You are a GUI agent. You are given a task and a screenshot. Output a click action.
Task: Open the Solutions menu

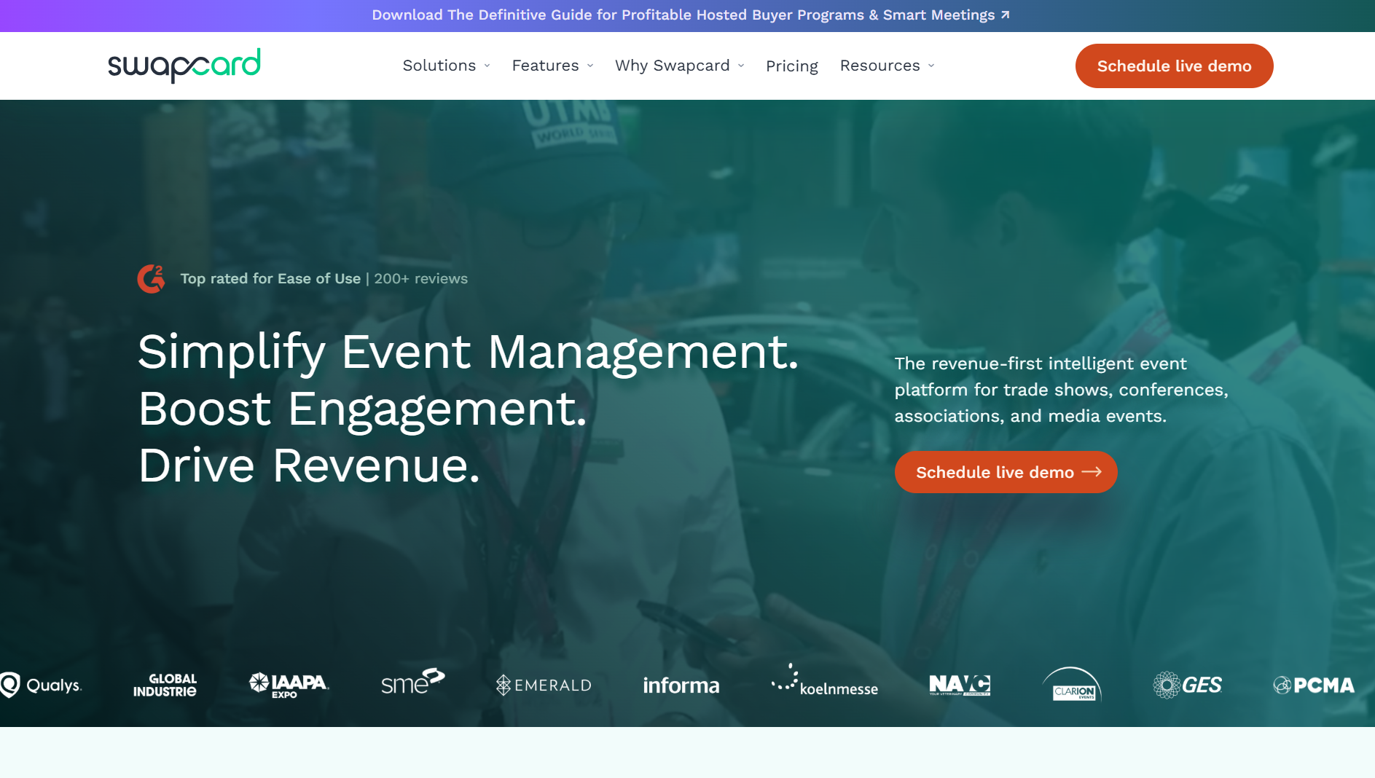447,66
